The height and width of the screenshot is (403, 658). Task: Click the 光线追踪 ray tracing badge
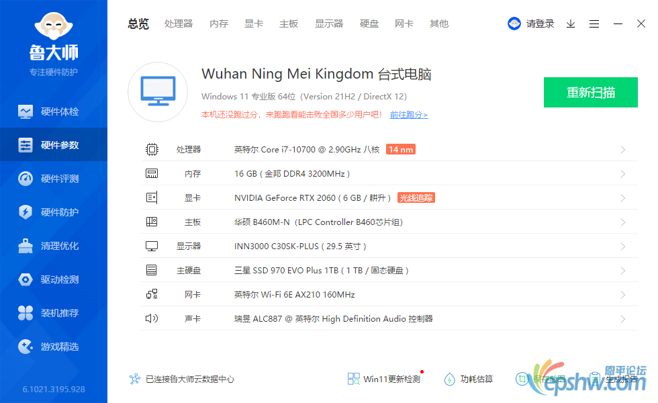point(416,197)
